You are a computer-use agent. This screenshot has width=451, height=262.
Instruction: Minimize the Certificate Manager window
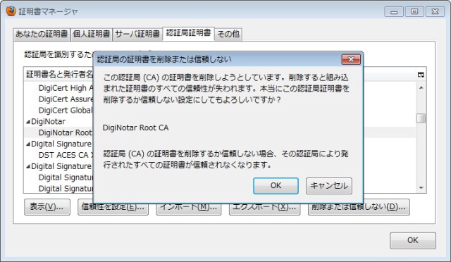click(394, 12)
